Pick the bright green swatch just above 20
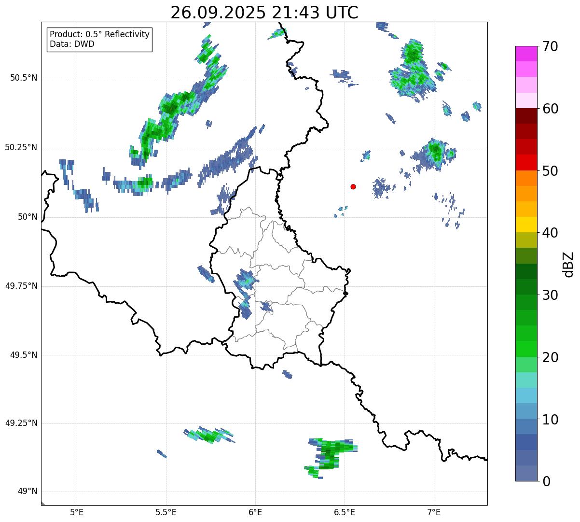 [x=526, y=349]
